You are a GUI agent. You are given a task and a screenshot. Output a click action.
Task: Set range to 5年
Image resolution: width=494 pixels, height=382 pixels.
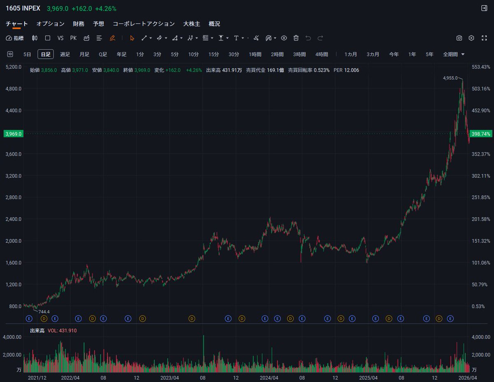[429, 54]
